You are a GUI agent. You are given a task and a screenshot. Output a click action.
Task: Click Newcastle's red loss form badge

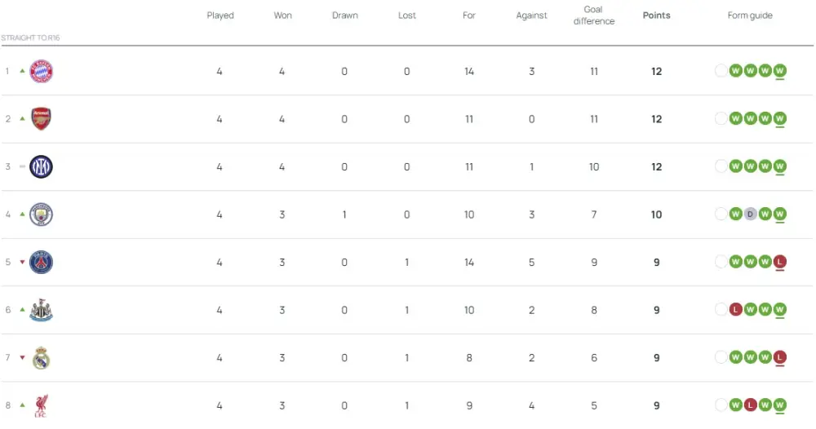(x=735, y=310)
